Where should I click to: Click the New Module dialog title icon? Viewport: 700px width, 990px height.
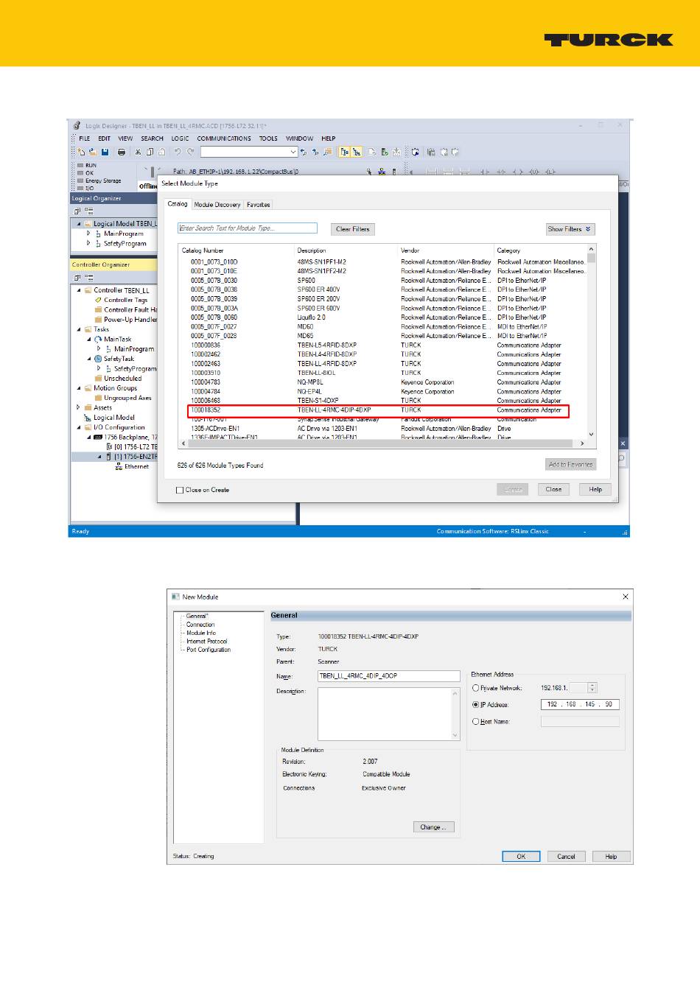pos(175,597)
